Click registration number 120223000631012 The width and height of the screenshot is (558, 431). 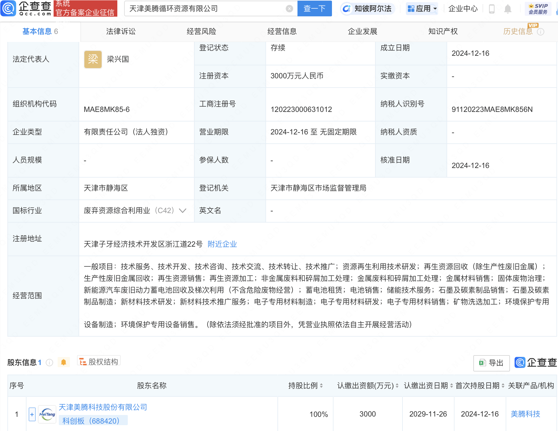pyautogui.click(x=301, y=109)
